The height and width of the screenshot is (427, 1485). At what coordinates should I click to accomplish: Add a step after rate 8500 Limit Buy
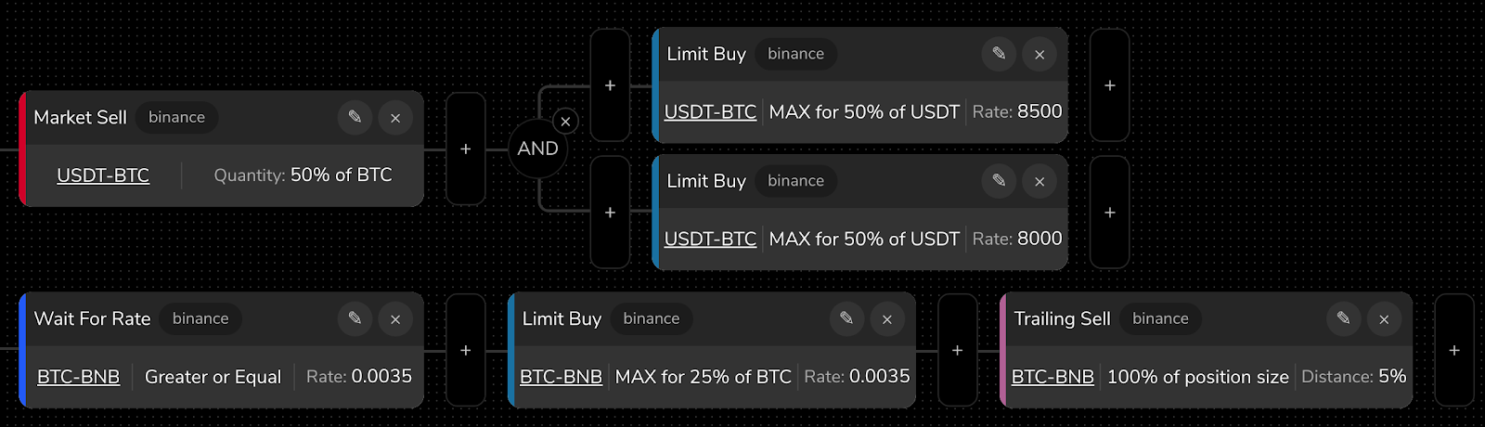click(x=1110, y=85)
